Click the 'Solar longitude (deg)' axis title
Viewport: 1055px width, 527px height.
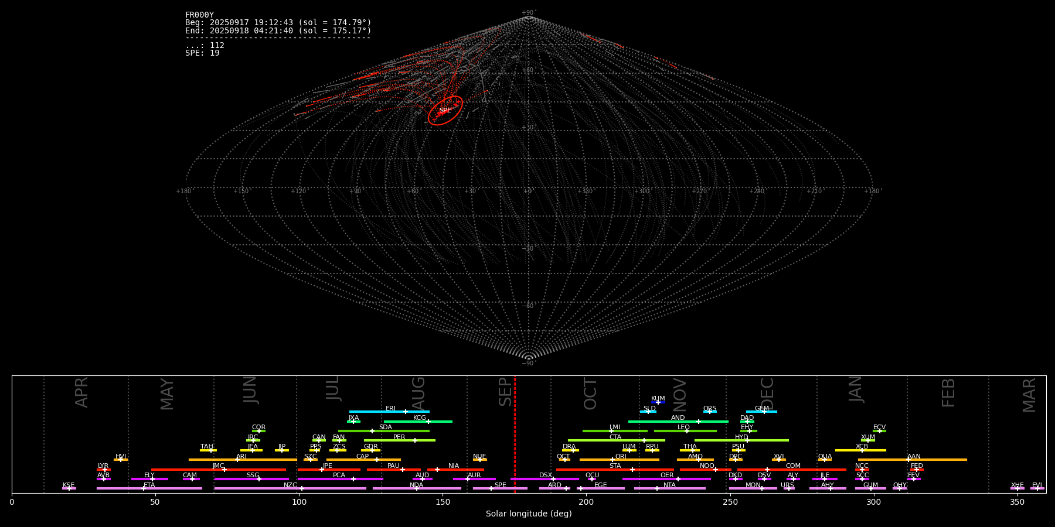click(529, 514)
